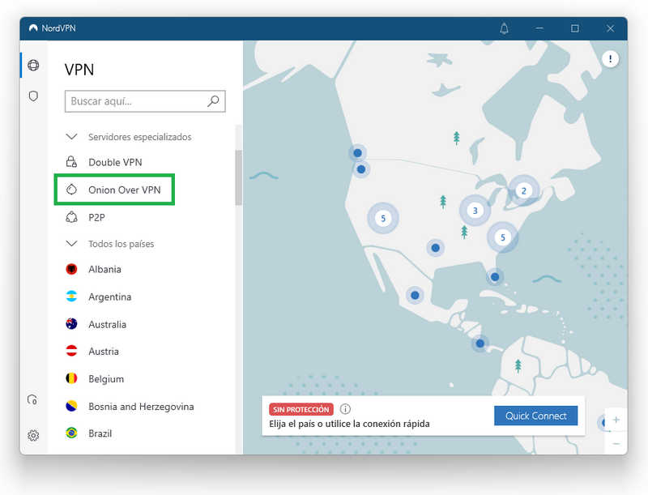The width and height of the screenshot is (648, 495).
Task: Open the shield Threat Protection sidebar icon
Action: click(33, 96)
